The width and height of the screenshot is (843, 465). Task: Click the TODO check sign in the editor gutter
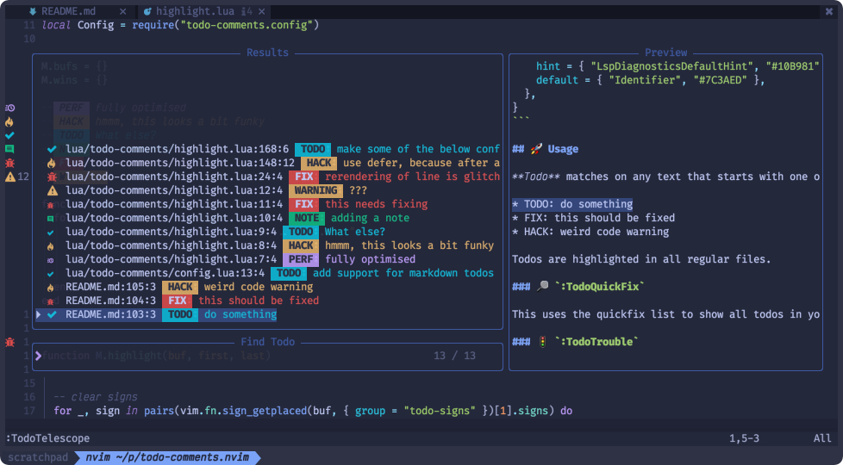click(x=9, y=135)
